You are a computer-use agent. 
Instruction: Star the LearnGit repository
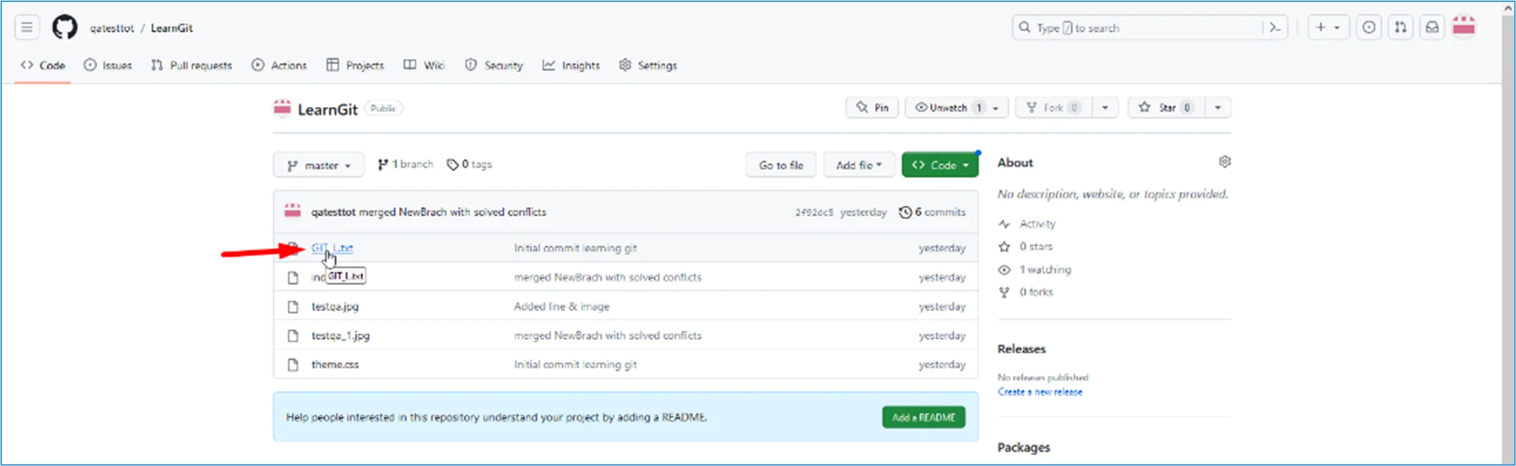pos(1166,108)
